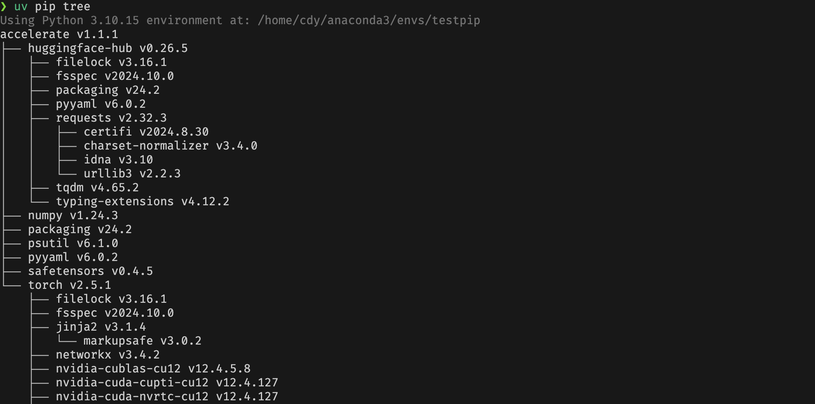
Task: Click the networkx v3.4.2 line
Action: pyautogui.click(x=108, y=355)
